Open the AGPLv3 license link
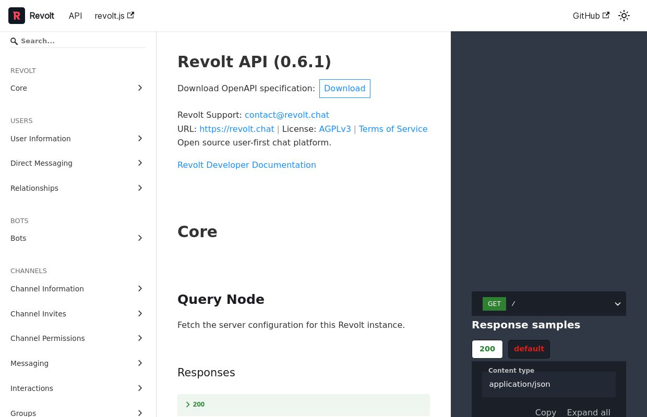Image resolution: width=647 pixels, height=417 pixels. [335, 129]
